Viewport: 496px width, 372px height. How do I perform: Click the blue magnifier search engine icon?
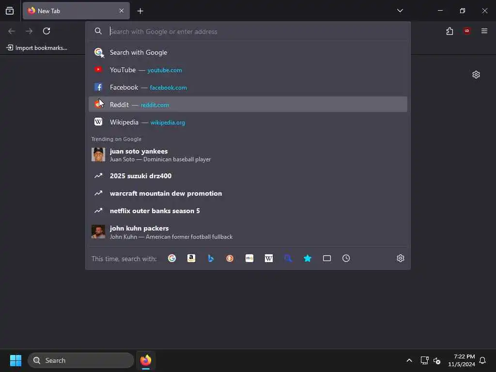[x=288, y=259]
